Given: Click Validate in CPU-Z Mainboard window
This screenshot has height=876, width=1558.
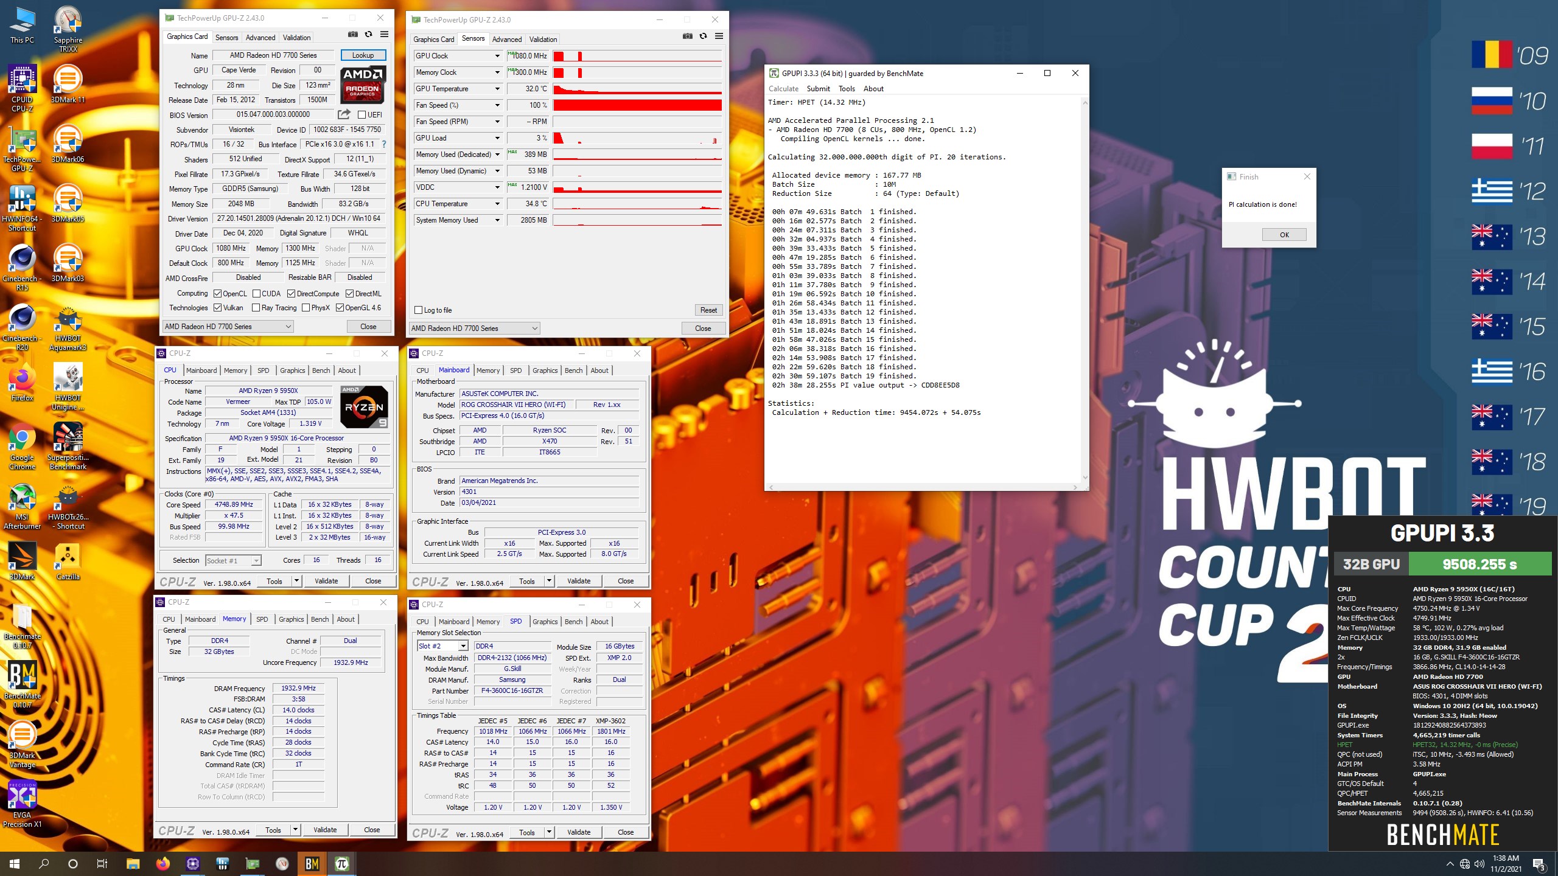Looking at the screenshot, I should (x=579, y=581).
